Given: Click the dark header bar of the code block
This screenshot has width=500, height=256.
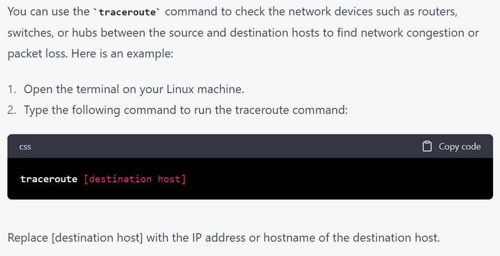Looking at the screenshot, I should click(250, 146).
